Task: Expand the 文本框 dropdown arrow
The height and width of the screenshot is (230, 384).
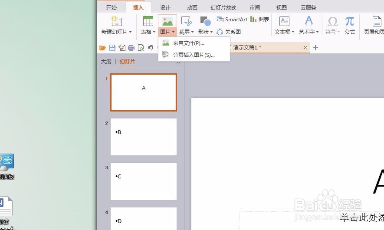Action: [x=293, y=32]
